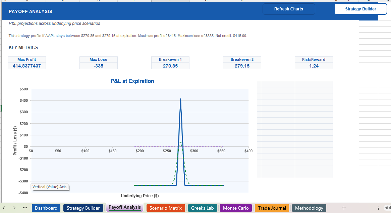Open the Monte Carlo sheet tab
The width and height of the screenshot is (391, 213).
236,208
